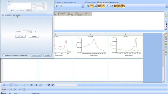Toggle the BE binding energy axis button
168x94 pixels.
coord(115,6)
